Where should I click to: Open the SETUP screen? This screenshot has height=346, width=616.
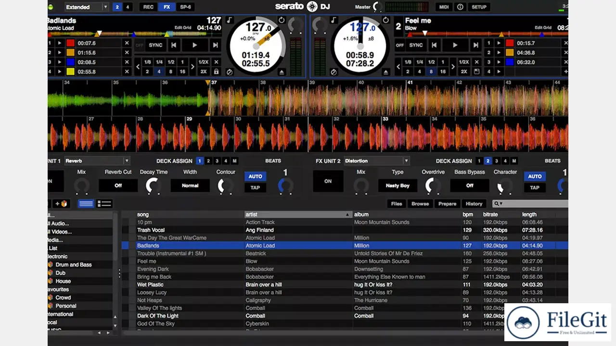[479, 7]
